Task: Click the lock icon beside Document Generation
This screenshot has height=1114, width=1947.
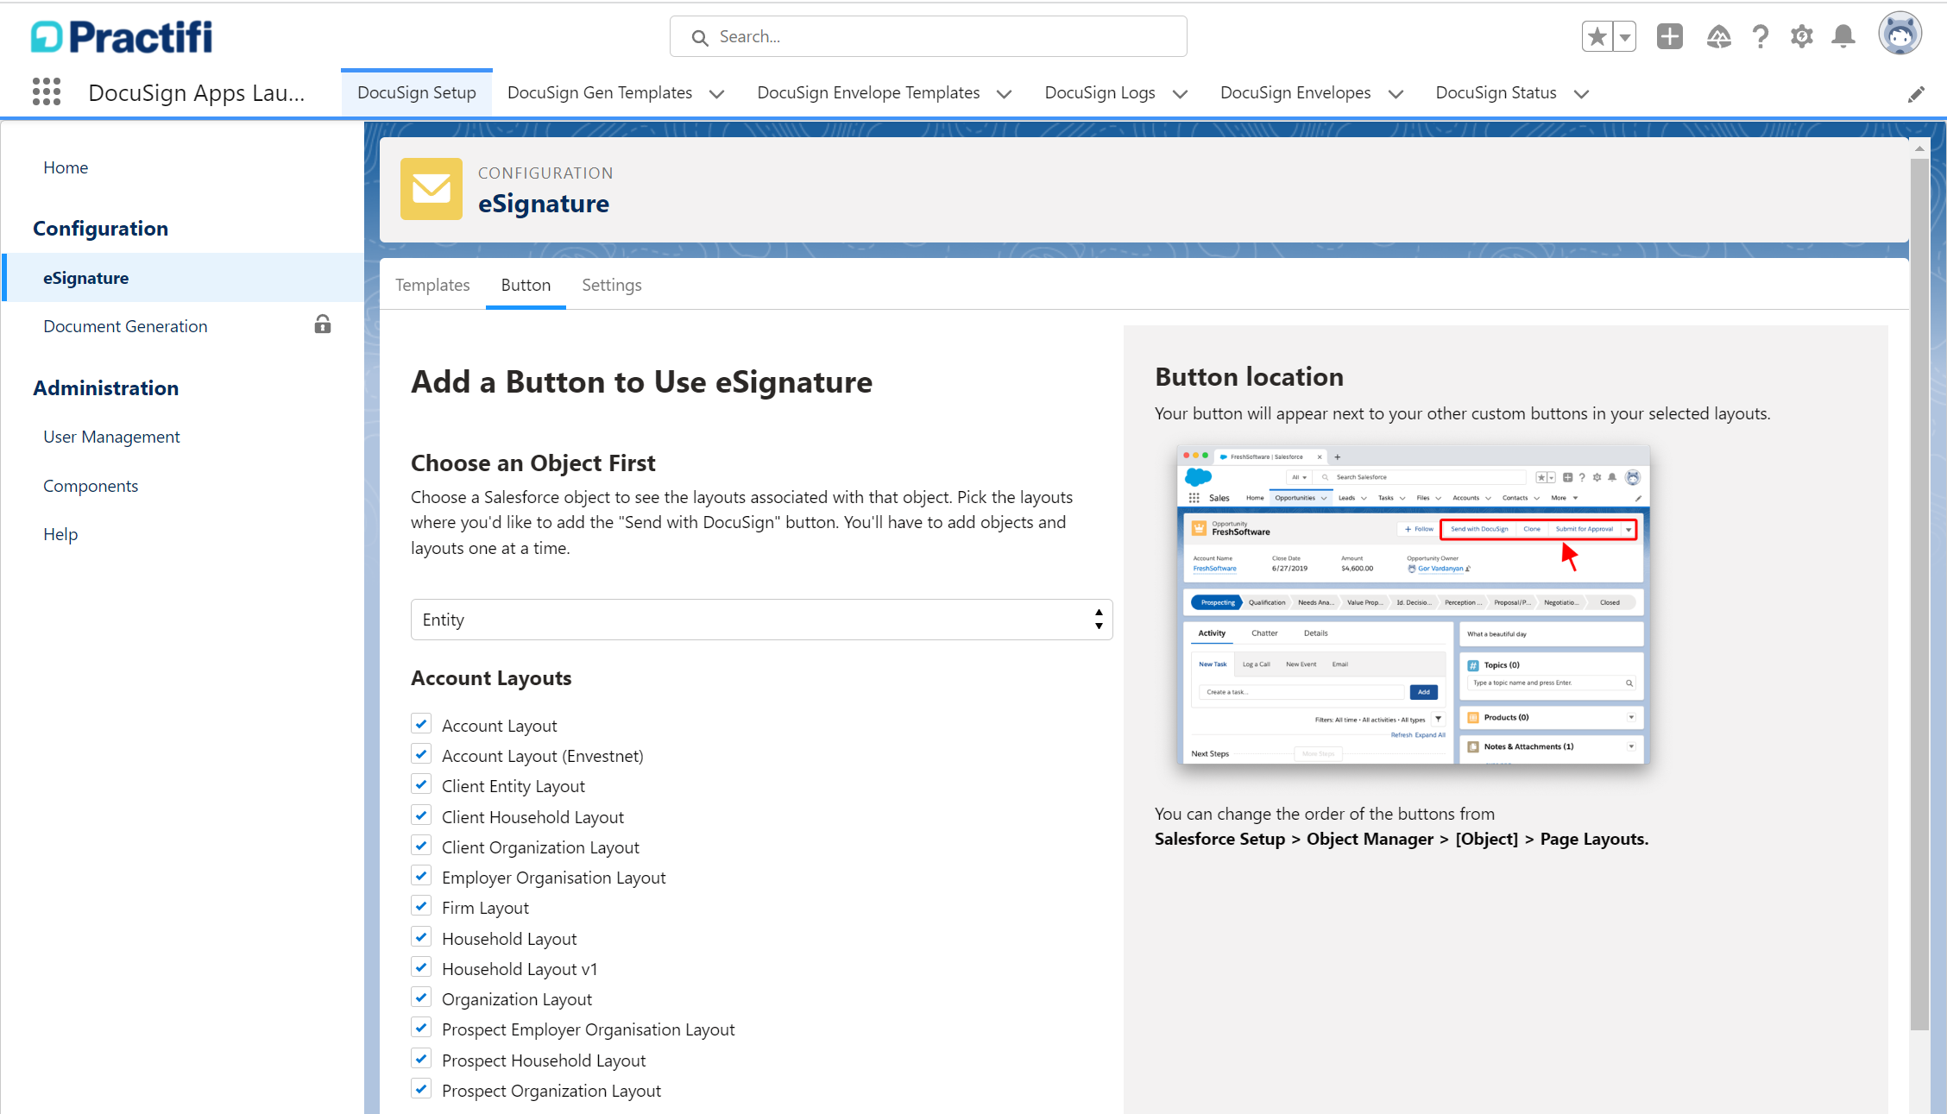Action: pos(323,324)
